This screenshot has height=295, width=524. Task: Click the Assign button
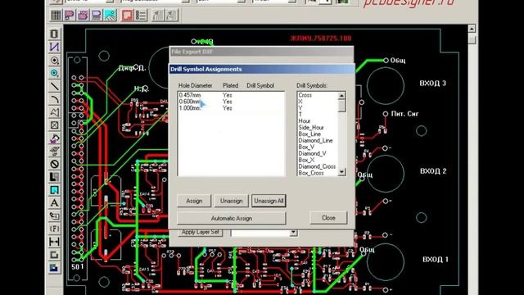pos(194,201)
